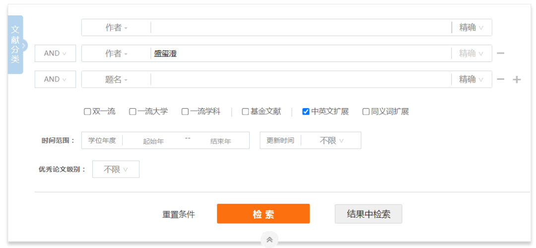This screenshot has width=536, height=248.
Task: Tick the 一流学科 checkbox
Action: point(185,112)
